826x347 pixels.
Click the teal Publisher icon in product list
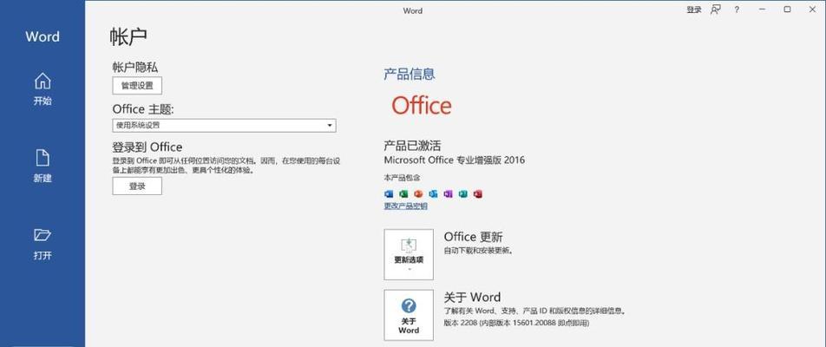pyautogui.click(x=463, y=193)
